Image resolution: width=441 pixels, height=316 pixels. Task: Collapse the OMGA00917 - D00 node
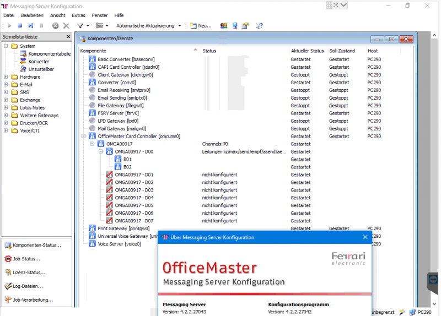(100, 151)
